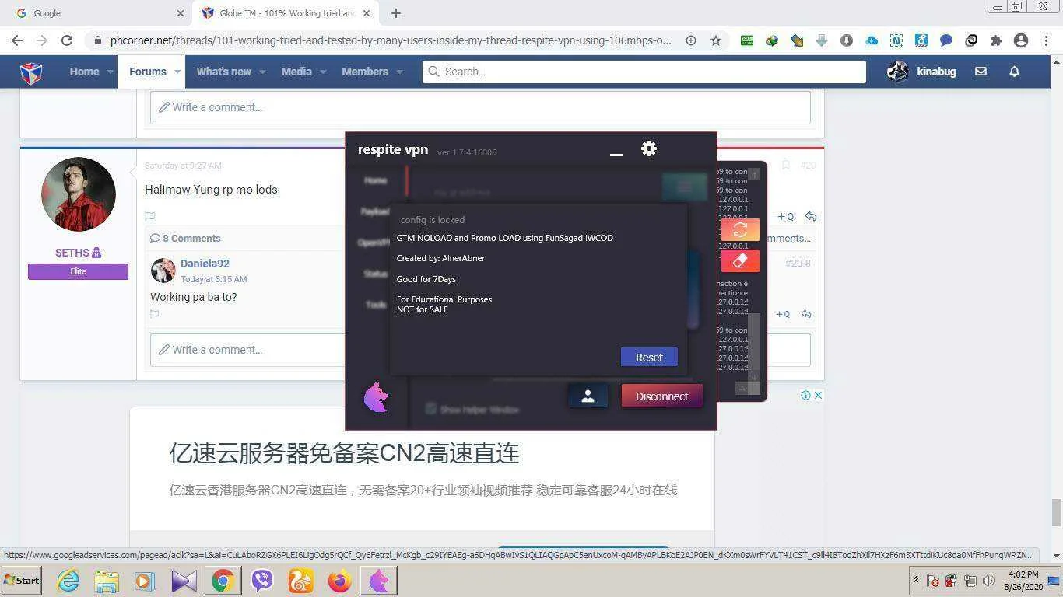Screen dimensions: 1063x597
Task: Go to Home in respite vpn sidebar
Action: tap(375, 180)
